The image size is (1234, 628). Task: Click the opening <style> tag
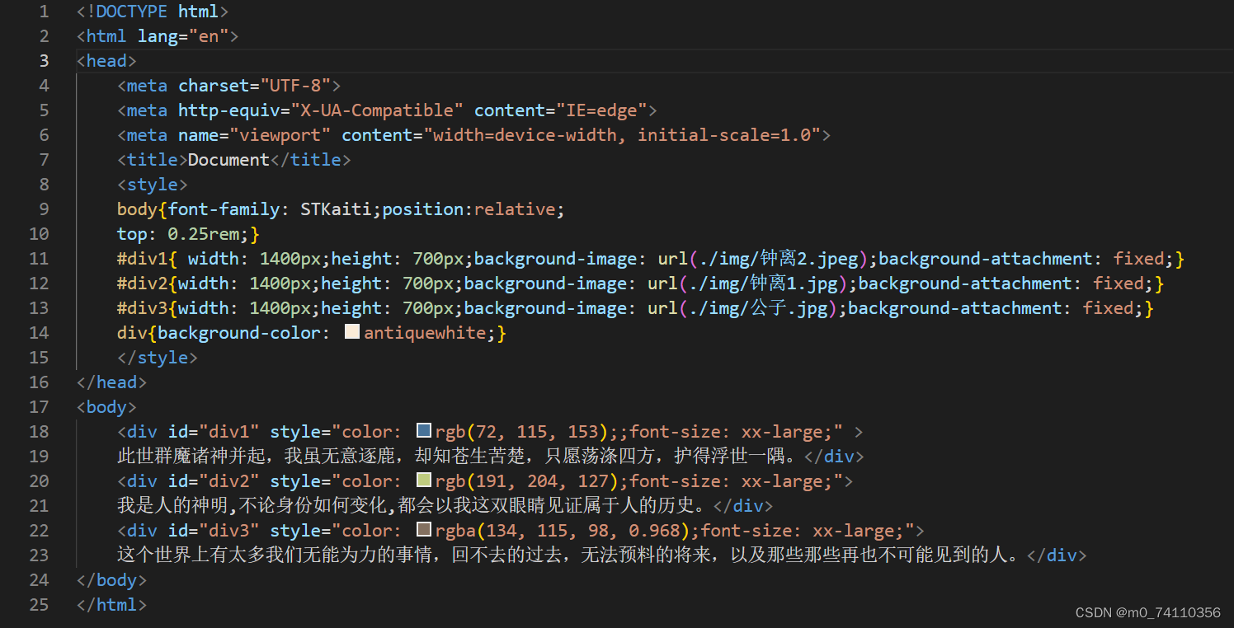tap(153, 185)
